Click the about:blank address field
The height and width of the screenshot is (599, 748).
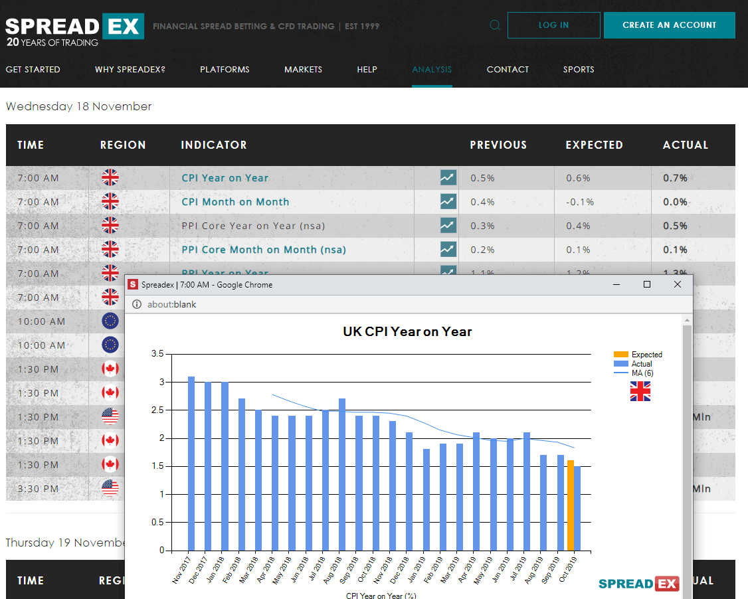coord(172,304)
